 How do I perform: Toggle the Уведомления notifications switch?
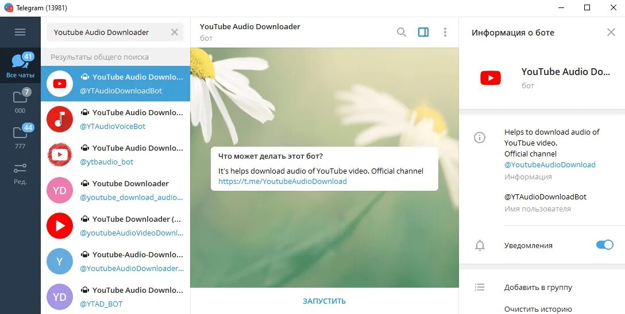(x=605, y=245)
